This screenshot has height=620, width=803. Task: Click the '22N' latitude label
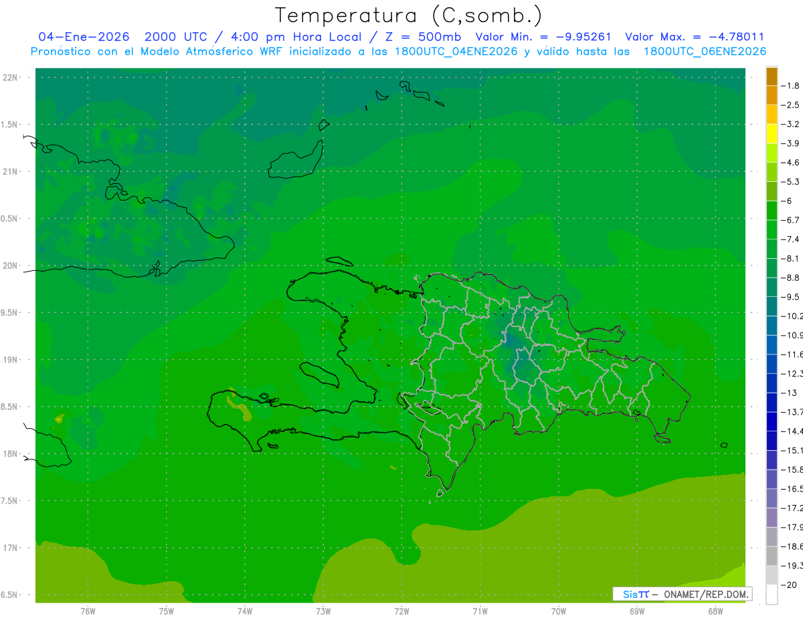point(11,78)
